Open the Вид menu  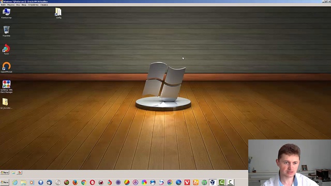click(18, 5)
